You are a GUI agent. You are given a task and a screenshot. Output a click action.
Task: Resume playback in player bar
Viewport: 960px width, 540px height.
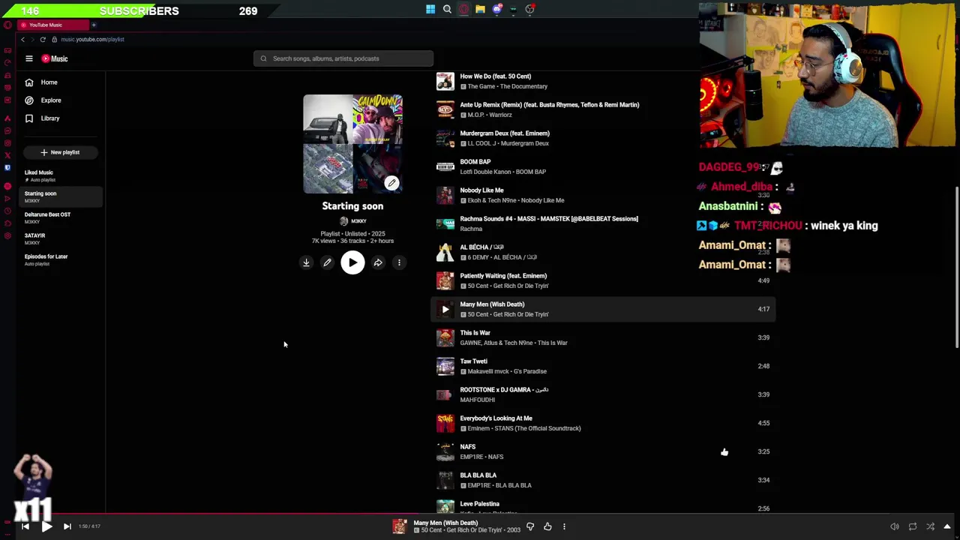click(x=46, y=526)
